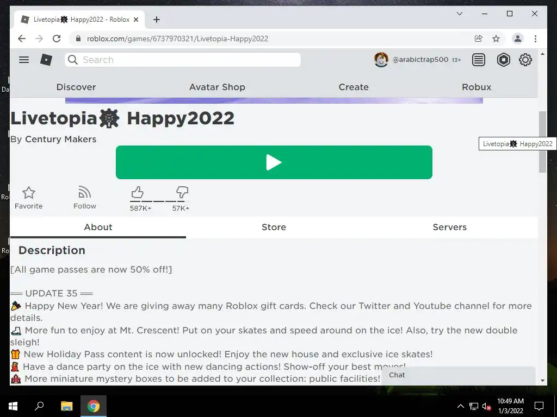Open the taskbar clock and date
Screen dimensions: 557x417
510,406
